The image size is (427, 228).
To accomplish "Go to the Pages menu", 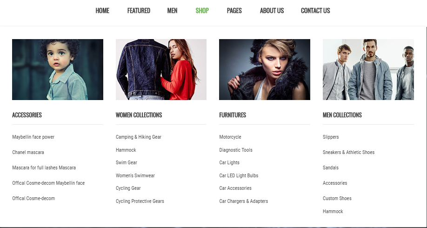I will (234, 11).
